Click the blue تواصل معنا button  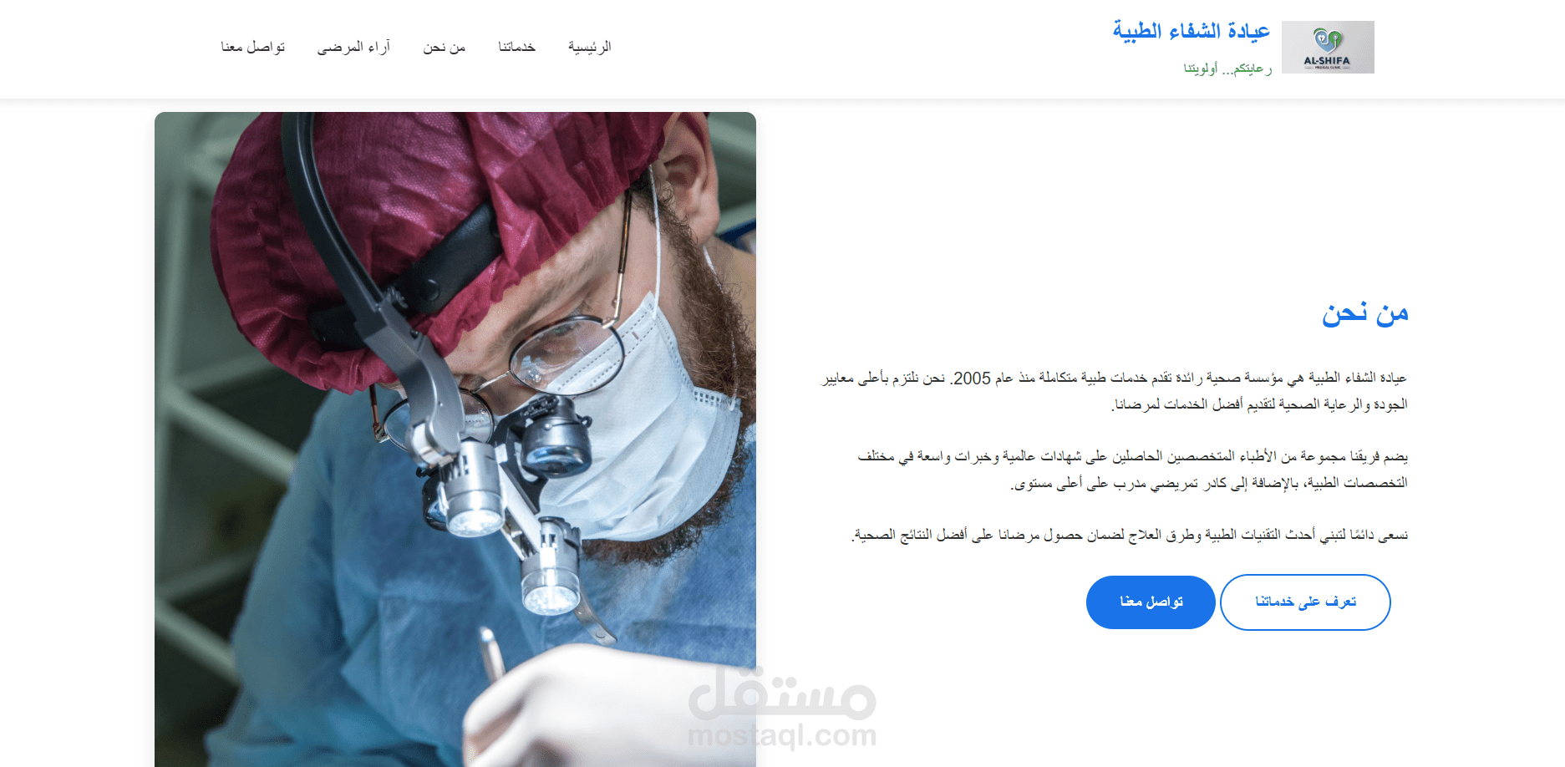1151,602
